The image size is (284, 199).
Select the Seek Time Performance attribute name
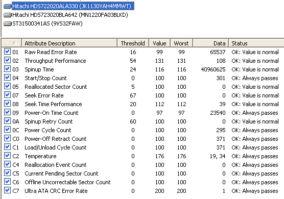tap(53, 104)
